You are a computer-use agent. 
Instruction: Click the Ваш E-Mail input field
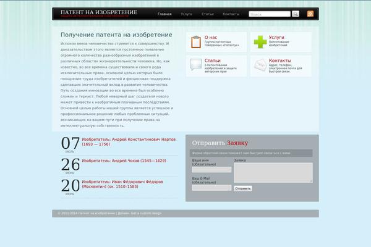[211, 188]
